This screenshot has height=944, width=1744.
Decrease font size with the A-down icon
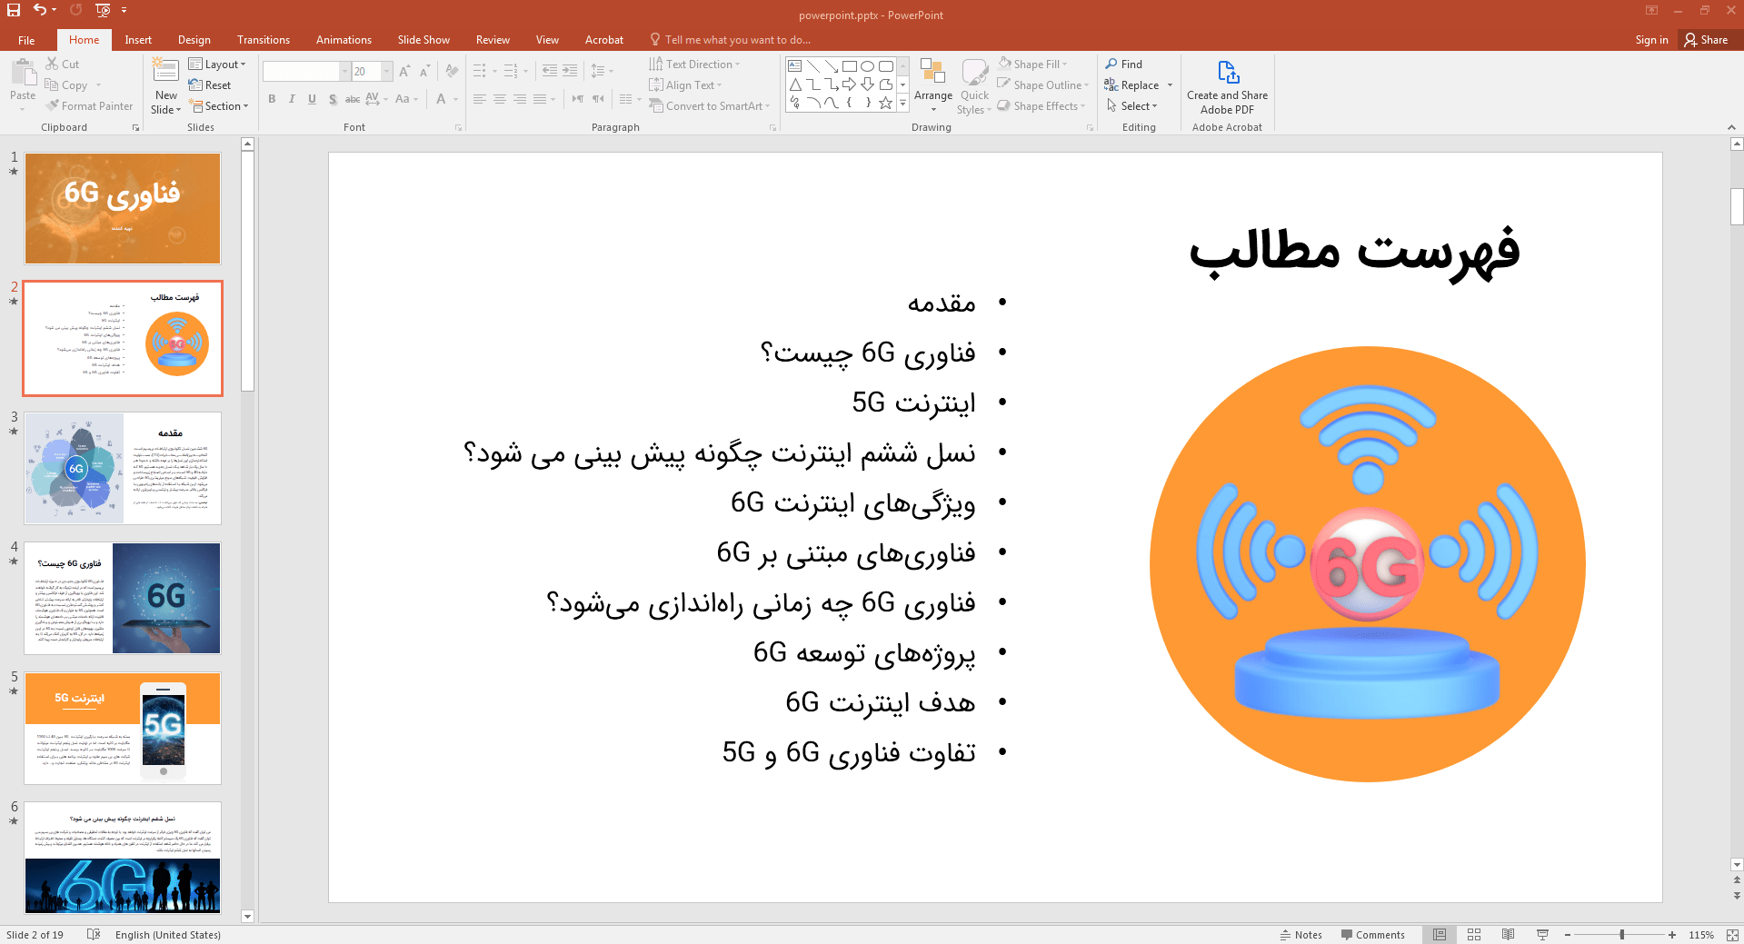pos(424,71)
